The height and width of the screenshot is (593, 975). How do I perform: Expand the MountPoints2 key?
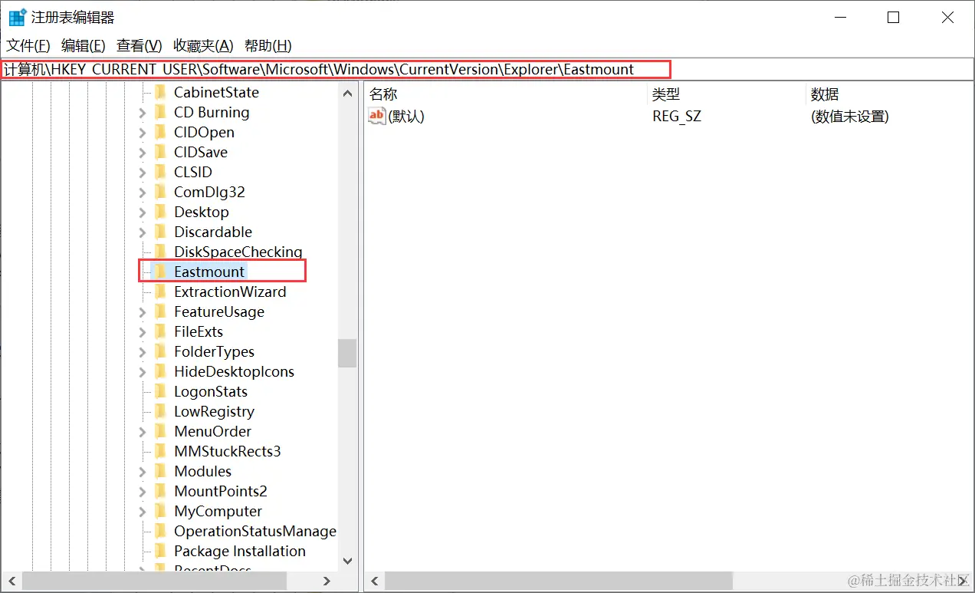click(x=143, y=492)
